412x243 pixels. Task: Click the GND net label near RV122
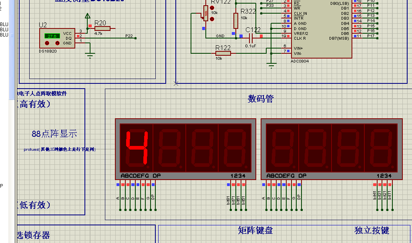click(220, 36)
